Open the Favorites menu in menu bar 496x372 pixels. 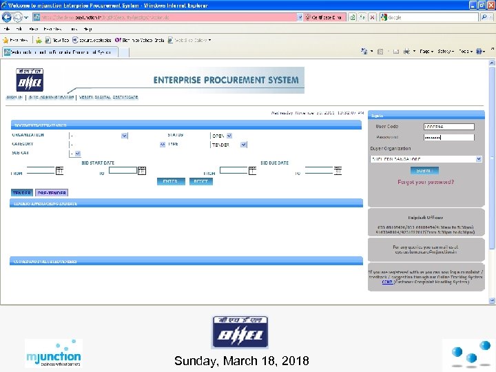coord(52,29)
